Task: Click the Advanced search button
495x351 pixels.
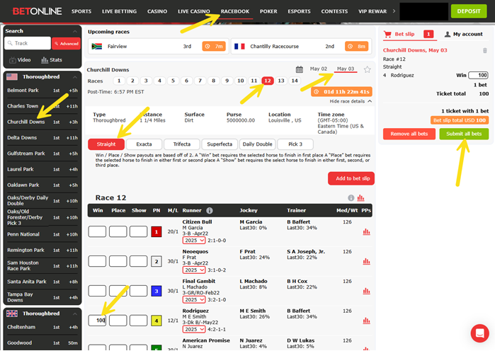Action: pos(67,43)
